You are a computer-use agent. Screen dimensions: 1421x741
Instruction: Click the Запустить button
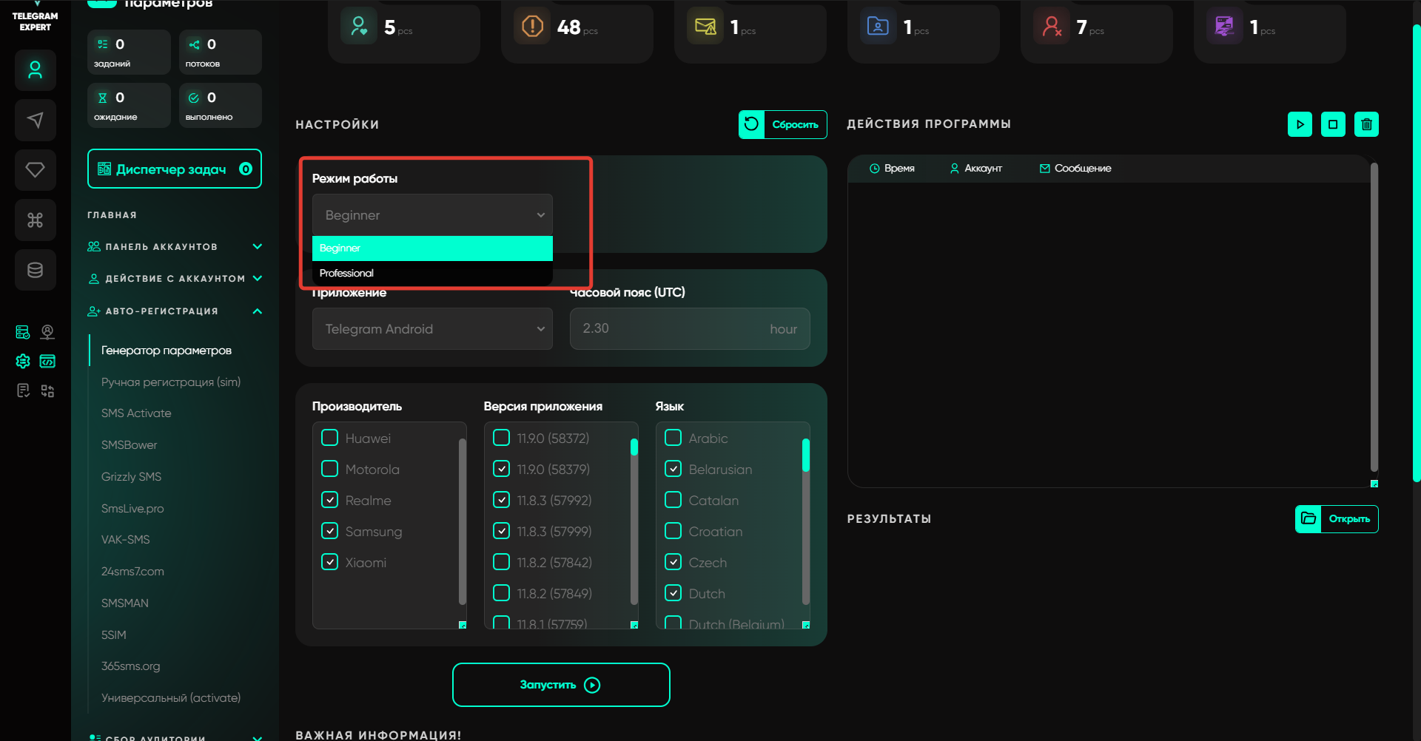[560, 685]
